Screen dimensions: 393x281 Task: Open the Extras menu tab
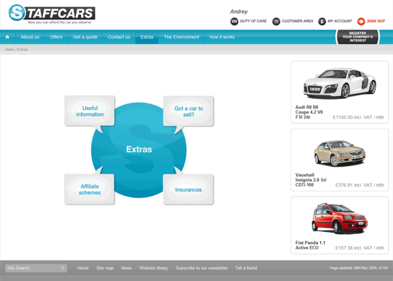[147, 37]
